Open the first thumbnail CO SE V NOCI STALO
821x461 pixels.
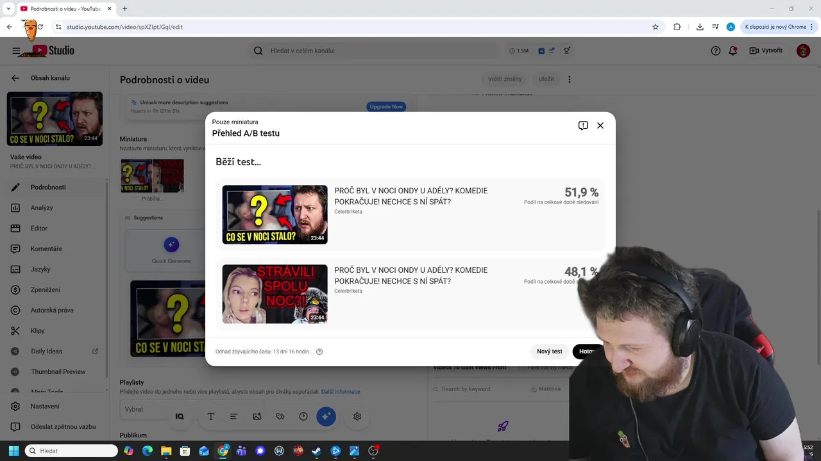coord(275,214)
